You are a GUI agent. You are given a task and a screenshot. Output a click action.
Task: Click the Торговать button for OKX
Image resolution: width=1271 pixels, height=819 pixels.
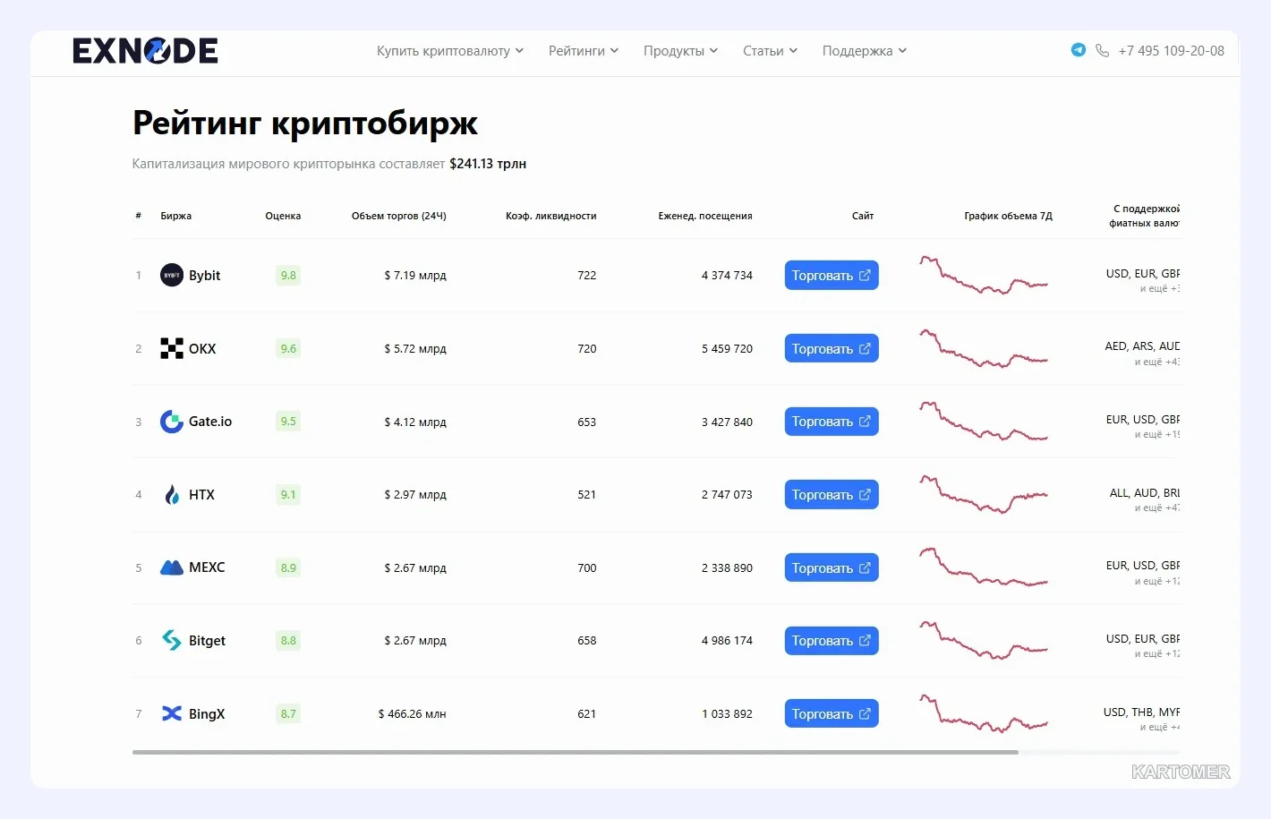click(x=832, y=349)
